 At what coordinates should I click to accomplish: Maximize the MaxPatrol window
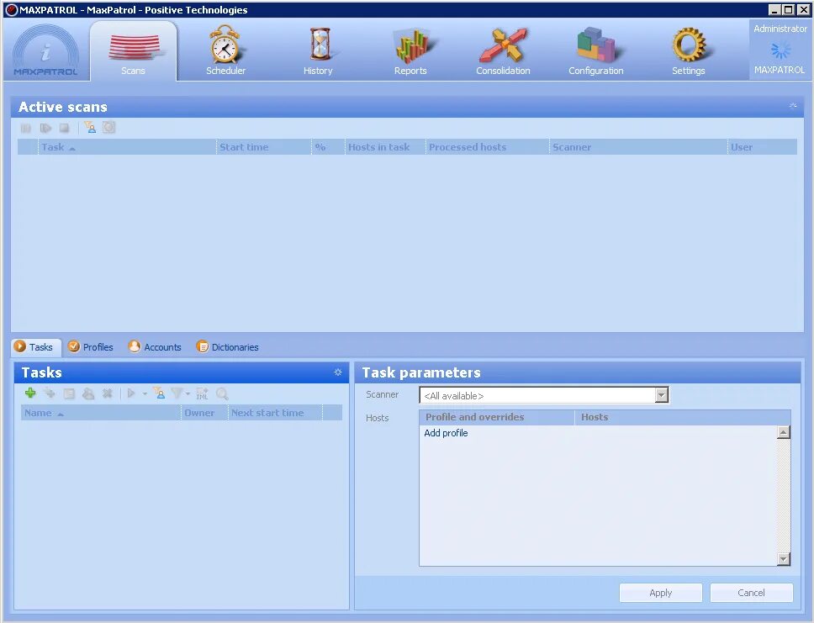[788, 9]
